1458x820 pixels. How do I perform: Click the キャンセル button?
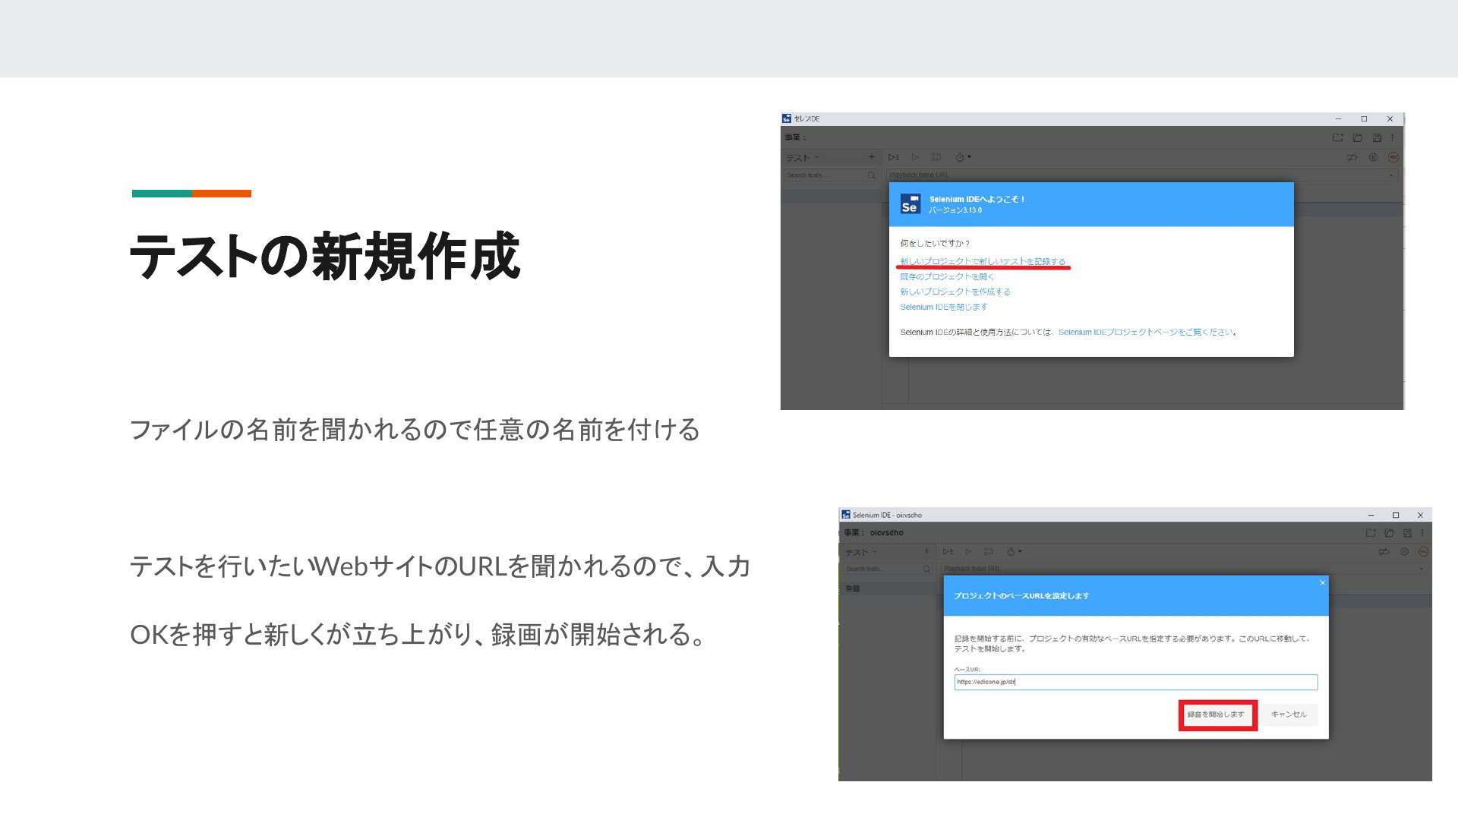(x=1289, y=714)
